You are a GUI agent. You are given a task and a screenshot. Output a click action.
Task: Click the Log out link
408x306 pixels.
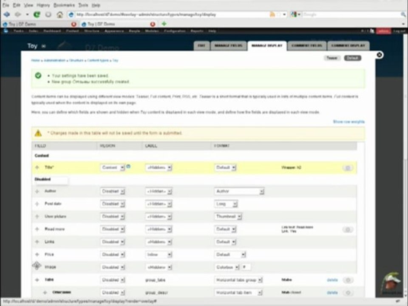click(x=399, y=31)
